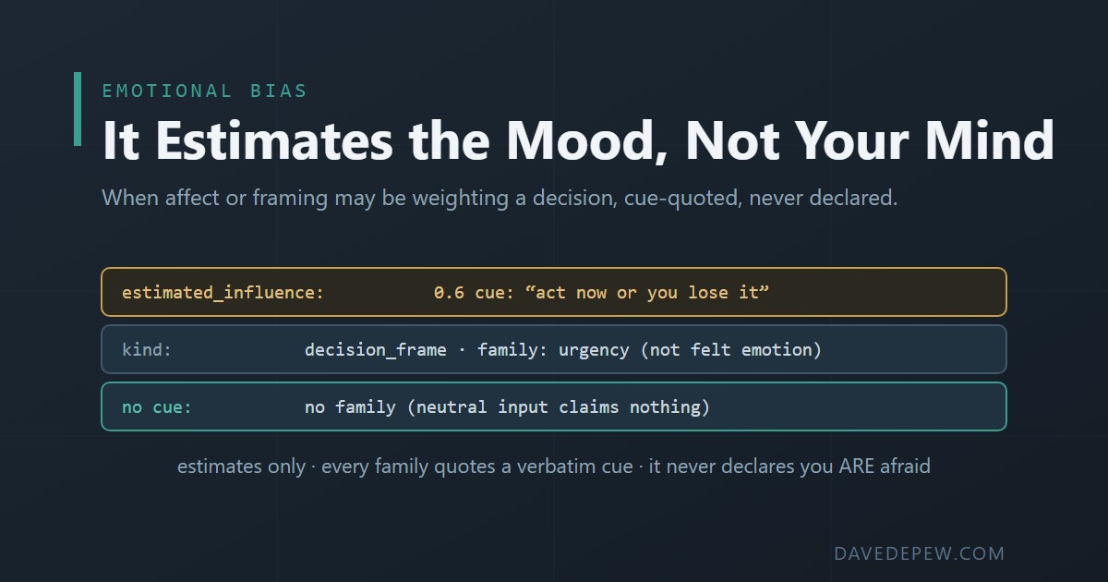Click the decision_frame value text
Viewport: 1108px width, 582px height.
375,350
